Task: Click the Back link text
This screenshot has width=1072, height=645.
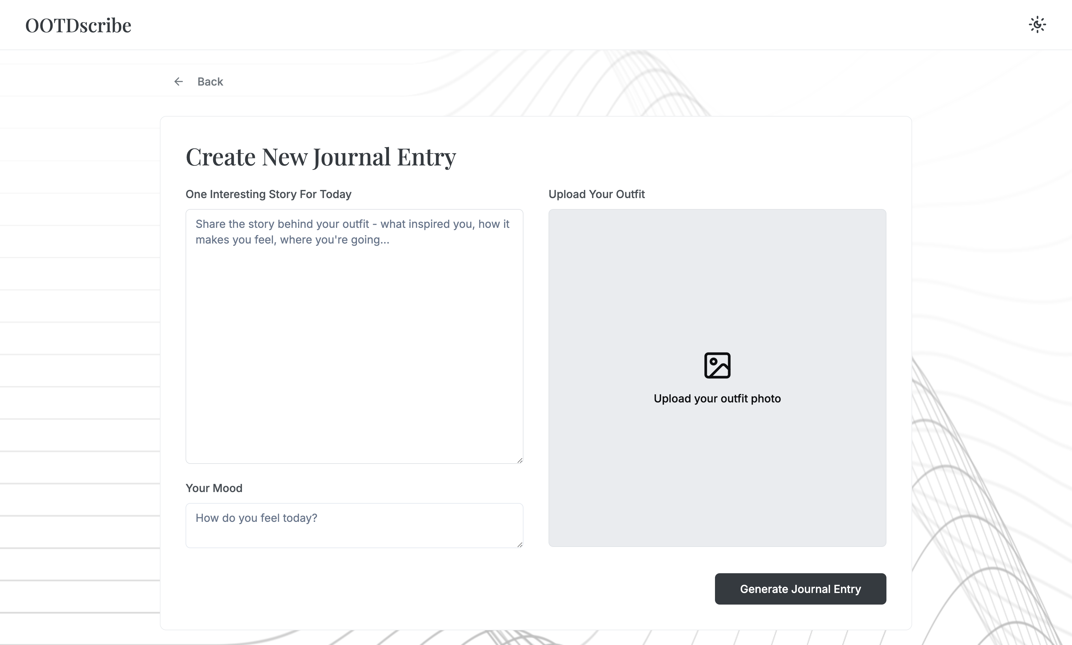Action: 210,82
